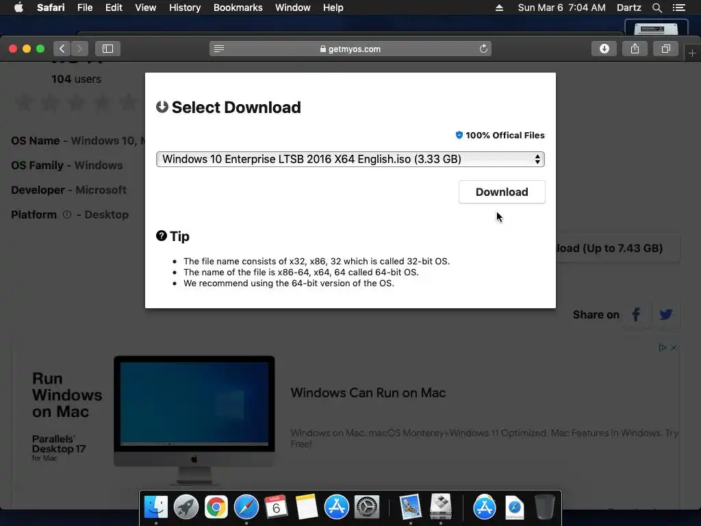Open the ISO file selection dropdown

350,159
